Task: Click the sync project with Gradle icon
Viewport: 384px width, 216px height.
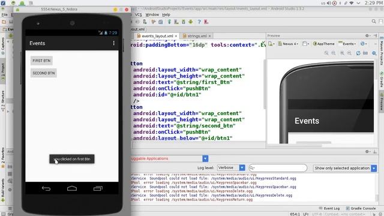Action: click(x=169, y=22)
